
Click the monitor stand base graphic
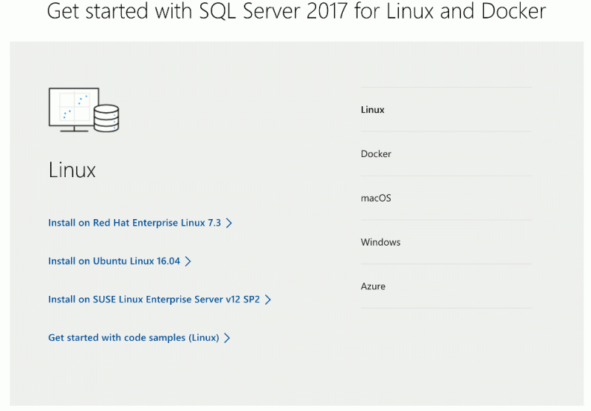point(74,130)
